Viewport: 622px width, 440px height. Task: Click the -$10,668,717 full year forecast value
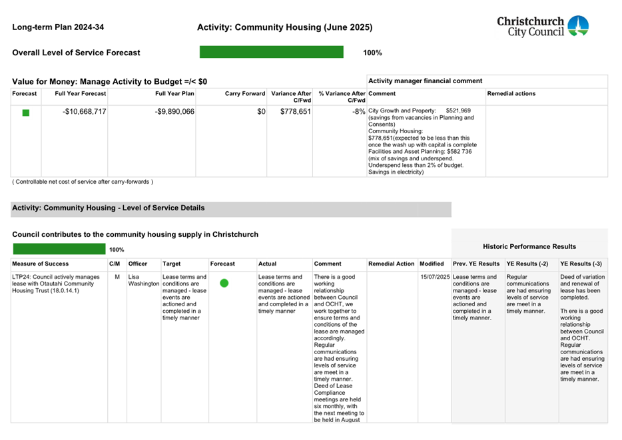pos(84,112)
